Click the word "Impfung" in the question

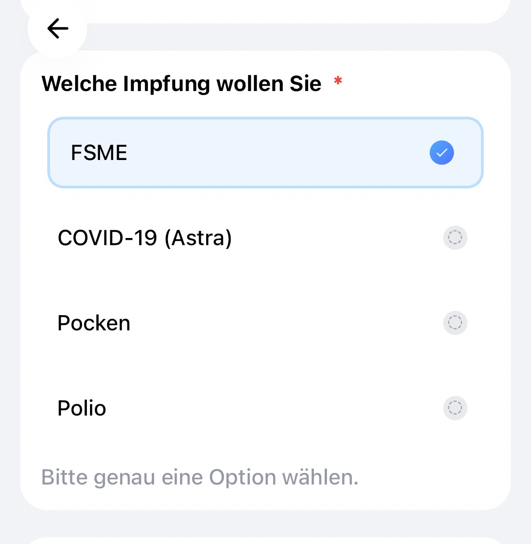166,84
